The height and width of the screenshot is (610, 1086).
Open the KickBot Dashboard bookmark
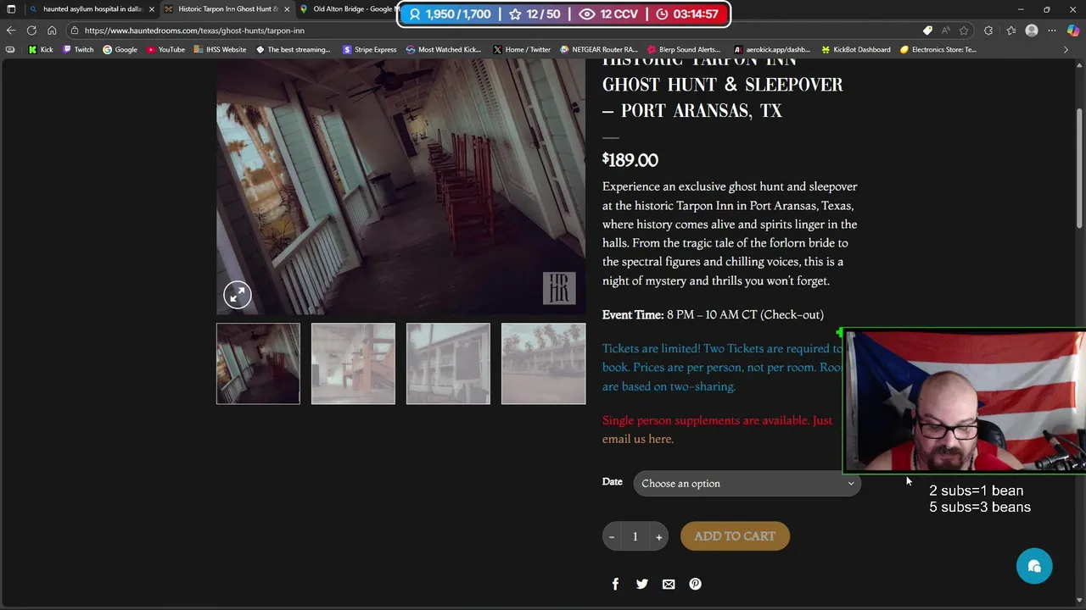point(856,50)
